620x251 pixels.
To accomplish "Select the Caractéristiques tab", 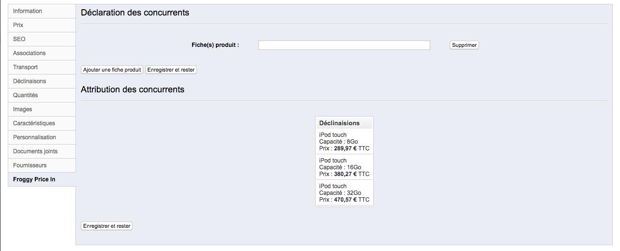I will 42,123.
